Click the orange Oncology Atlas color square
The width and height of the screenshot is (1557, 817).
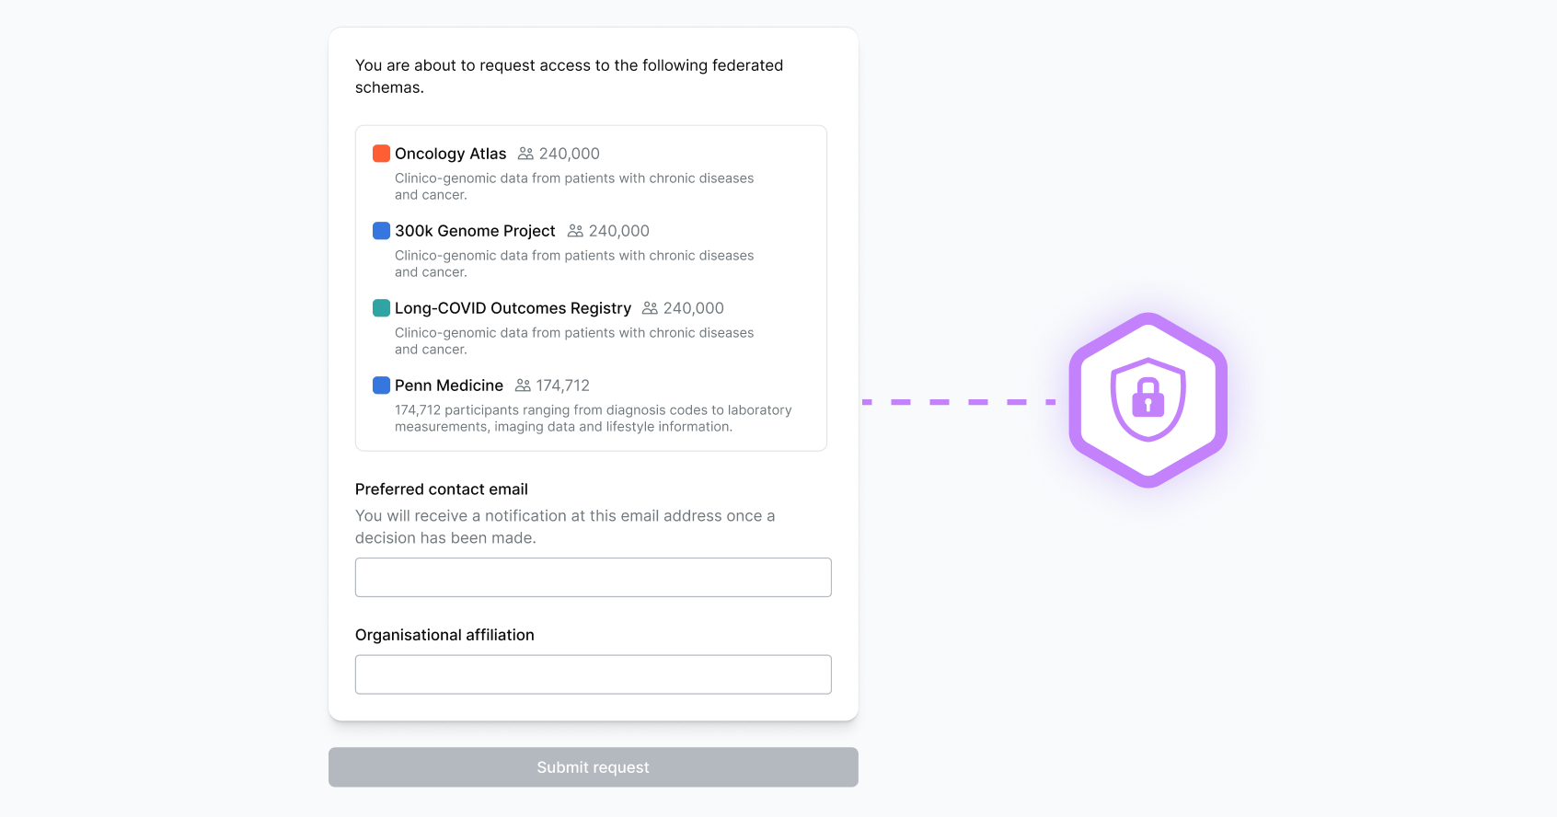click(381, 154)
